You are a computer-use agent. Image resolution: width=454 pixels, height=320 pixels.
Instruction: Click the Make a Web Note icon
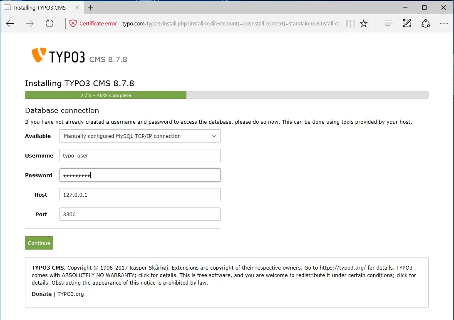pos(407,23)
